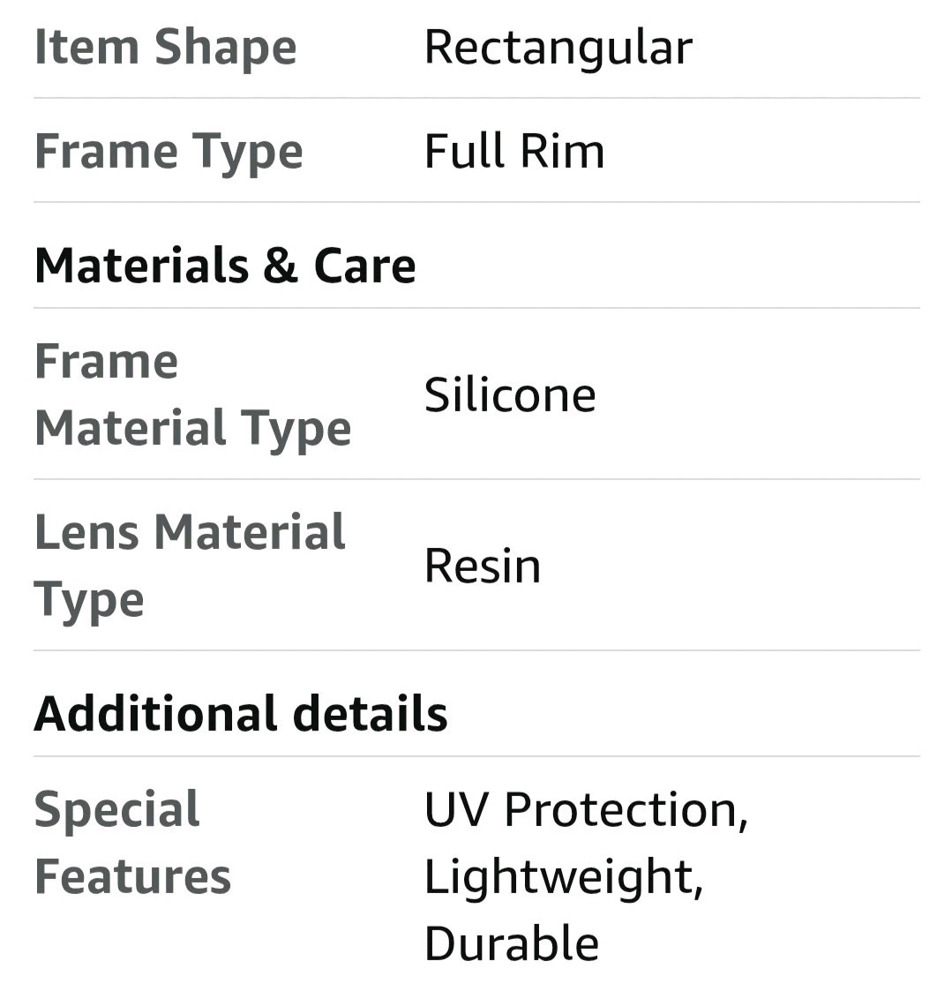The width and height of the screenshot is (952, 984).
Task: Click the word Additional in heading
Action: click(156, 713)
